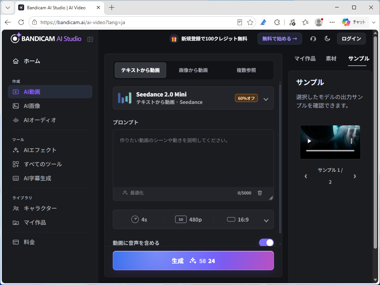Screen dimensions: 380x285
Task: Open reader view icon in address bar
Action: click(240, 22)
